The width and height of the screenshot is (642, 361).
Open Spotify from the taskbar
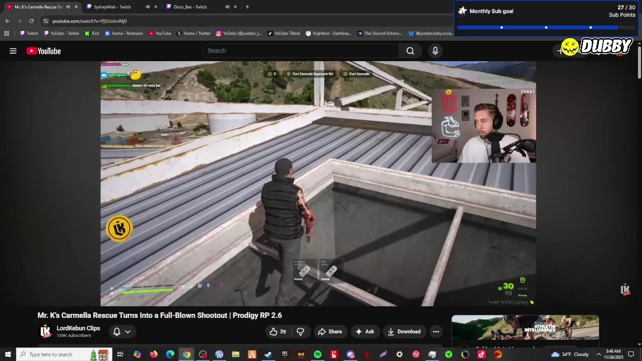coord(317,354)
